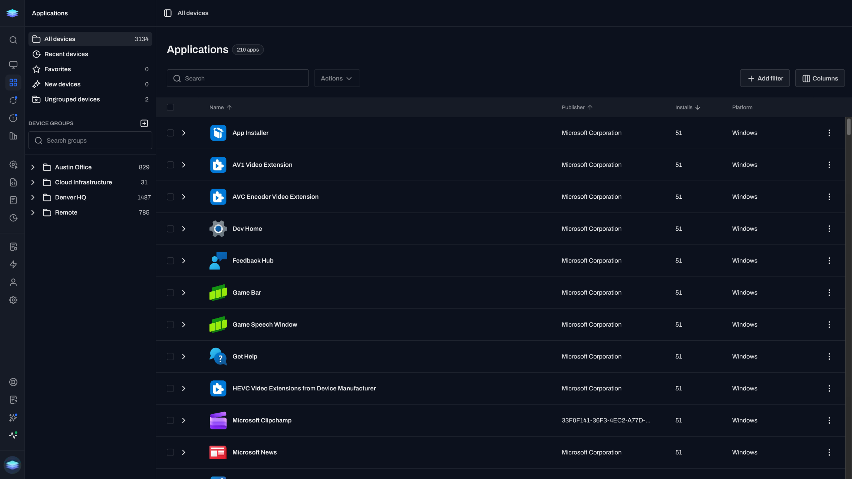Check the AV1 Video Extension checkbox
852x479 pixels.
click(x=170, y=165)
